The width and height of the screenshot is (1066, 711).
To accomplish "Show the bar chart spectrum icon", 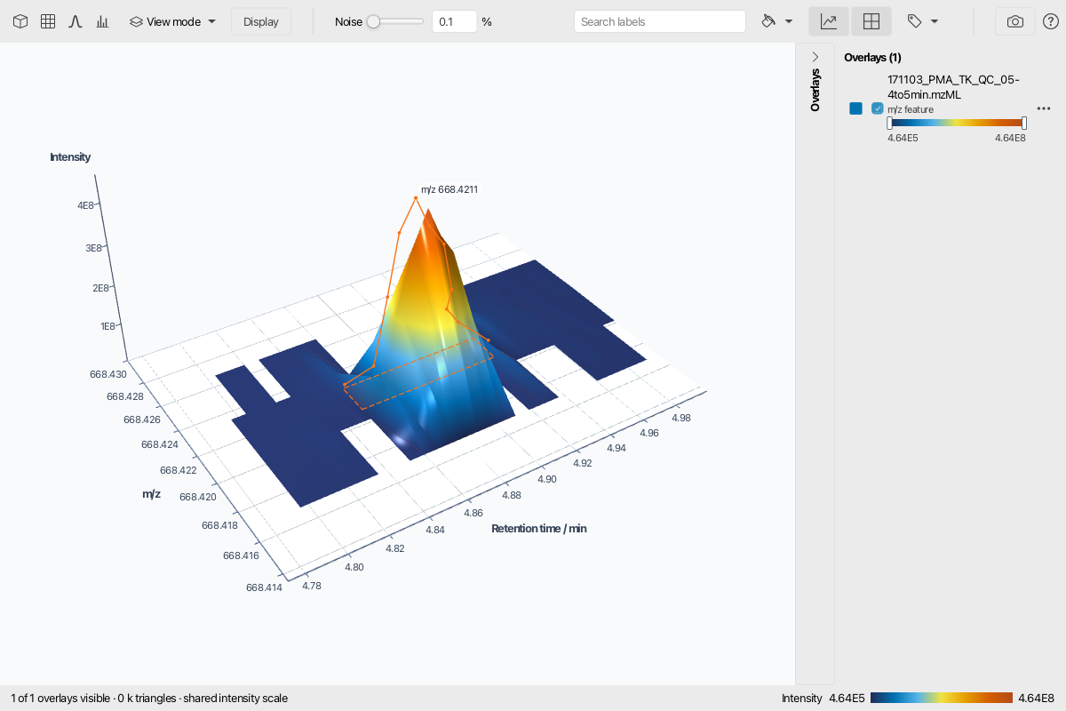I will click(x=103, y=21).
